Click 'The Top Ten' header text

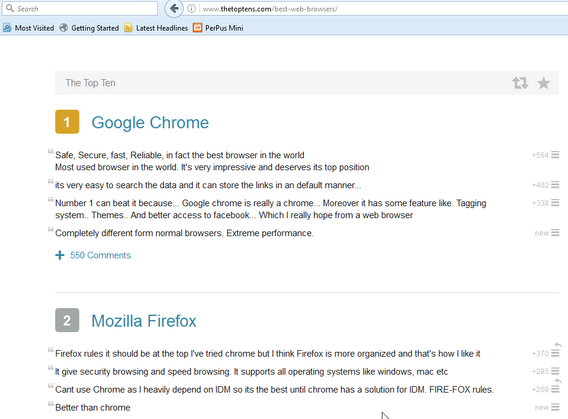click(90, 83)
